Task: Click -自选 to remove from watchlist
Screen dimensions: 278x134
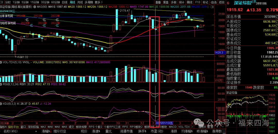Action: (x=213, y=3)
